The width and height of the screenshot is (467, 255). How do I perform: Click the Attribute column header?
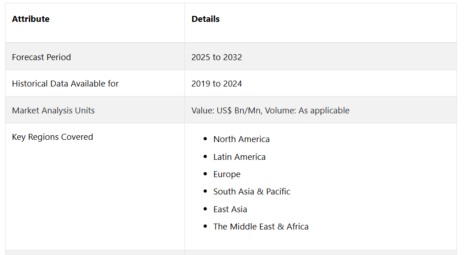(x=31, y=19)
